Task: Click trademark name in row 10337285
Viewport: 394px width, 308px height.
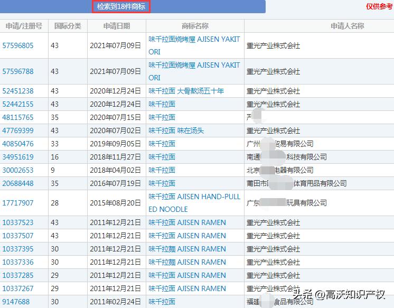Action: (187, 275)
